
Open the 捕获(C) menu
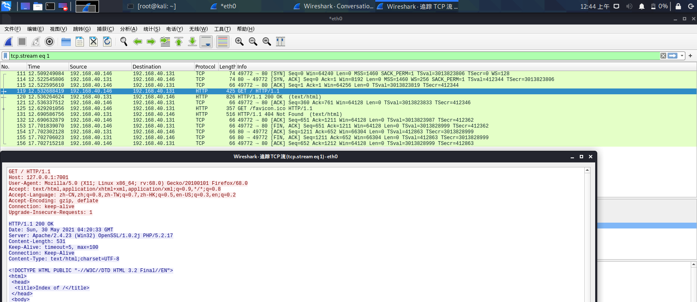(105, 29)
